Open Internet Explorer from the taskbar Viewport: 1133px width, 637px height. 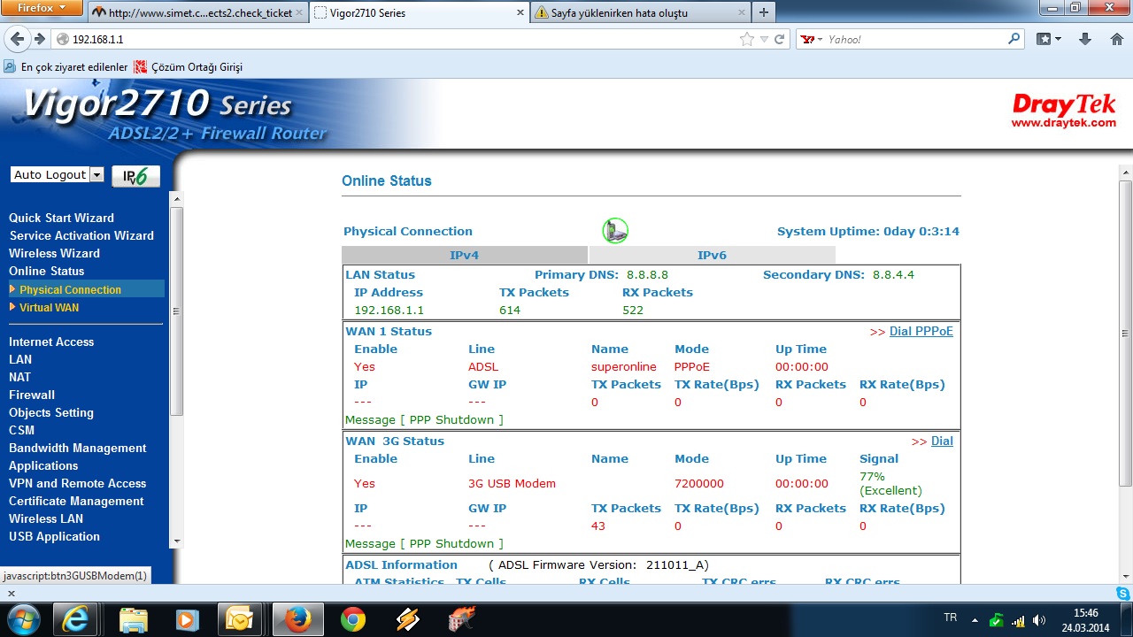[x=76, y=618]
